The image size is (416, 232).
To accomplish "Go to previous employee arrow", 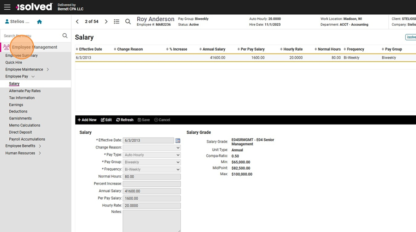I will 77,22.
